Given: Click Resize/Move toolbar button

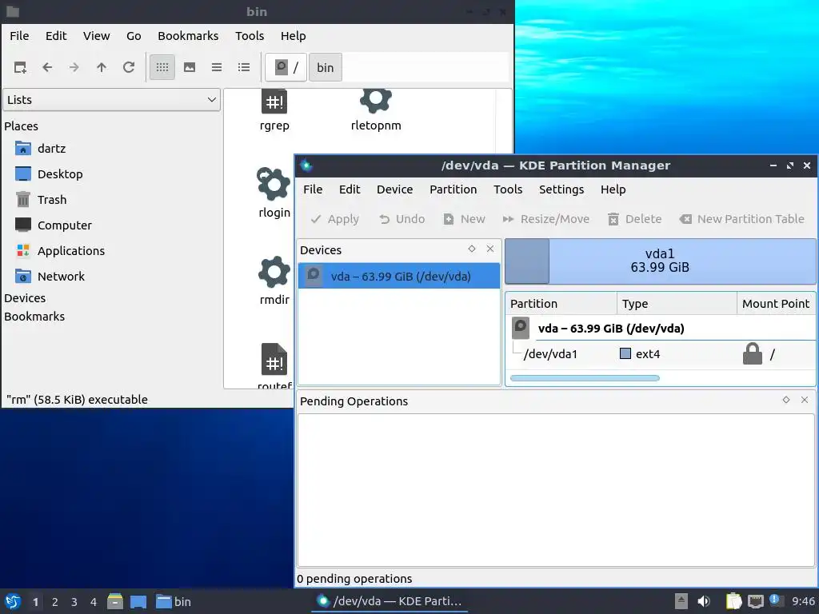Looking at the screenshot, I should tap(545, 219).
